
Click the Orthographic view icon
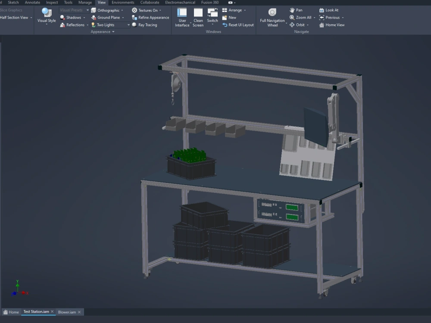[x=94, y=10]
